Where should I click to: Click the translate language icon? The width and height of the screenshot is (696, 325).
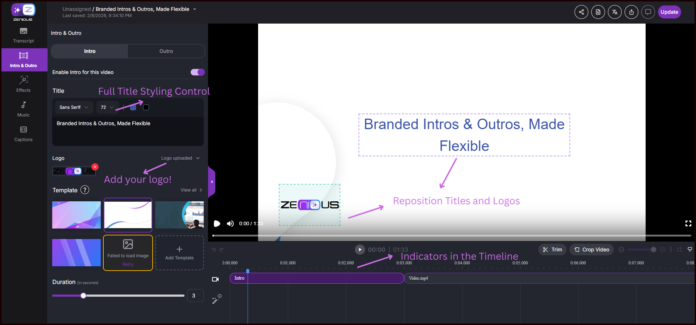click(x=614, y=12)
